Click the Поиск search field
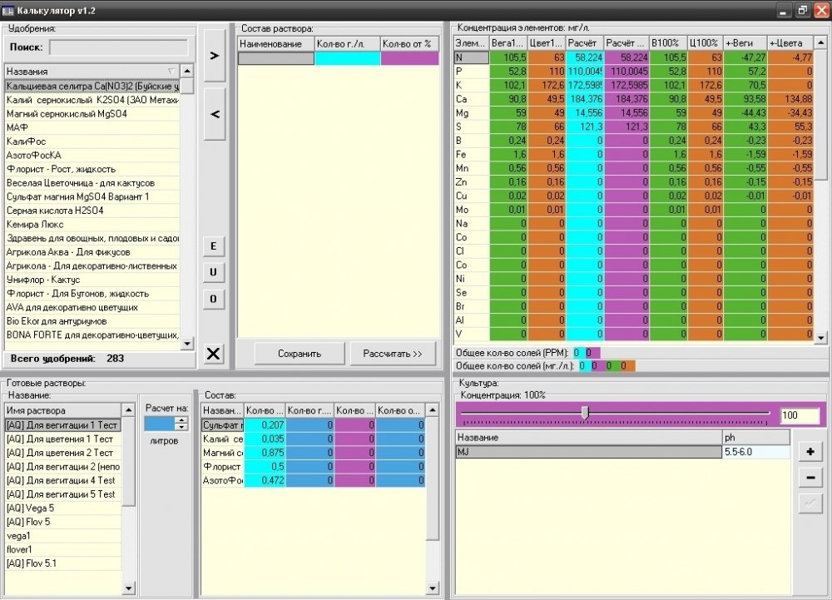Image resolution: width=832 pixels, height=600 pixels. tap(119, 47)
